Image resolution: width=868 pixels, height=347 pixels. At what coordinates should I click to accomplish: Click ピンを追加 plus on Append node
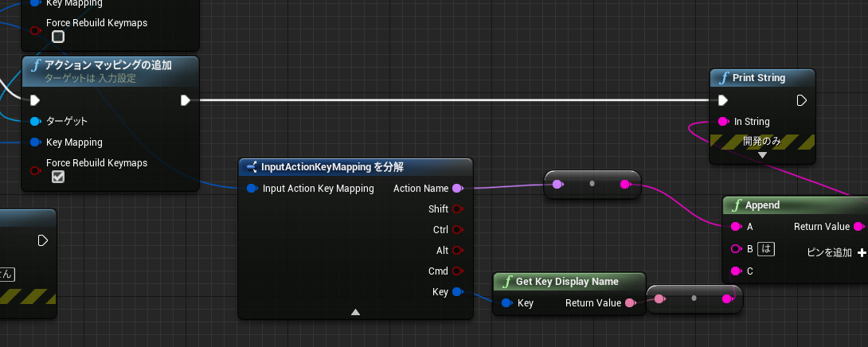862,252
